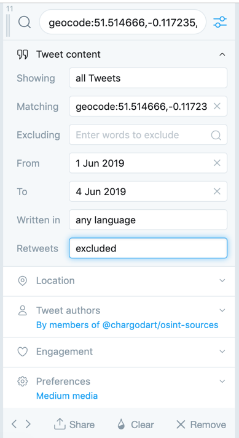Image resolution: width=239 pixels, height=438 pixels.
Task: Move column left with left arrow
Action: [x=14, y=425]
